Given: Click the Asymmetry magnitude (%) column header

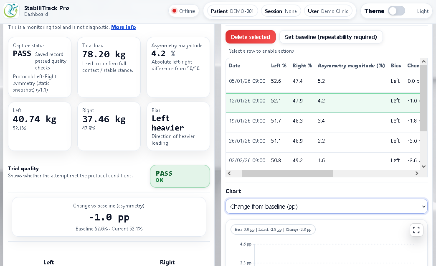Looking at the screenshot, I should 351,66.
